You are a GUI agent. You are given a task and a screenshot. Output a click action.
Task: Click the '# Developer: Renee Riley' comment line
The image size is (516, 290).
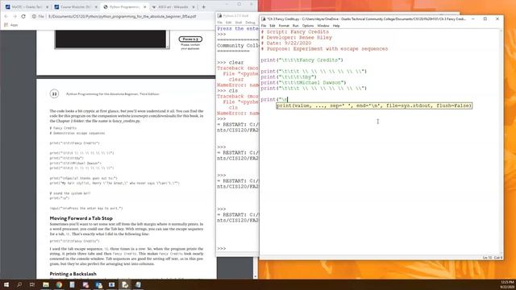tap(296, 38)
